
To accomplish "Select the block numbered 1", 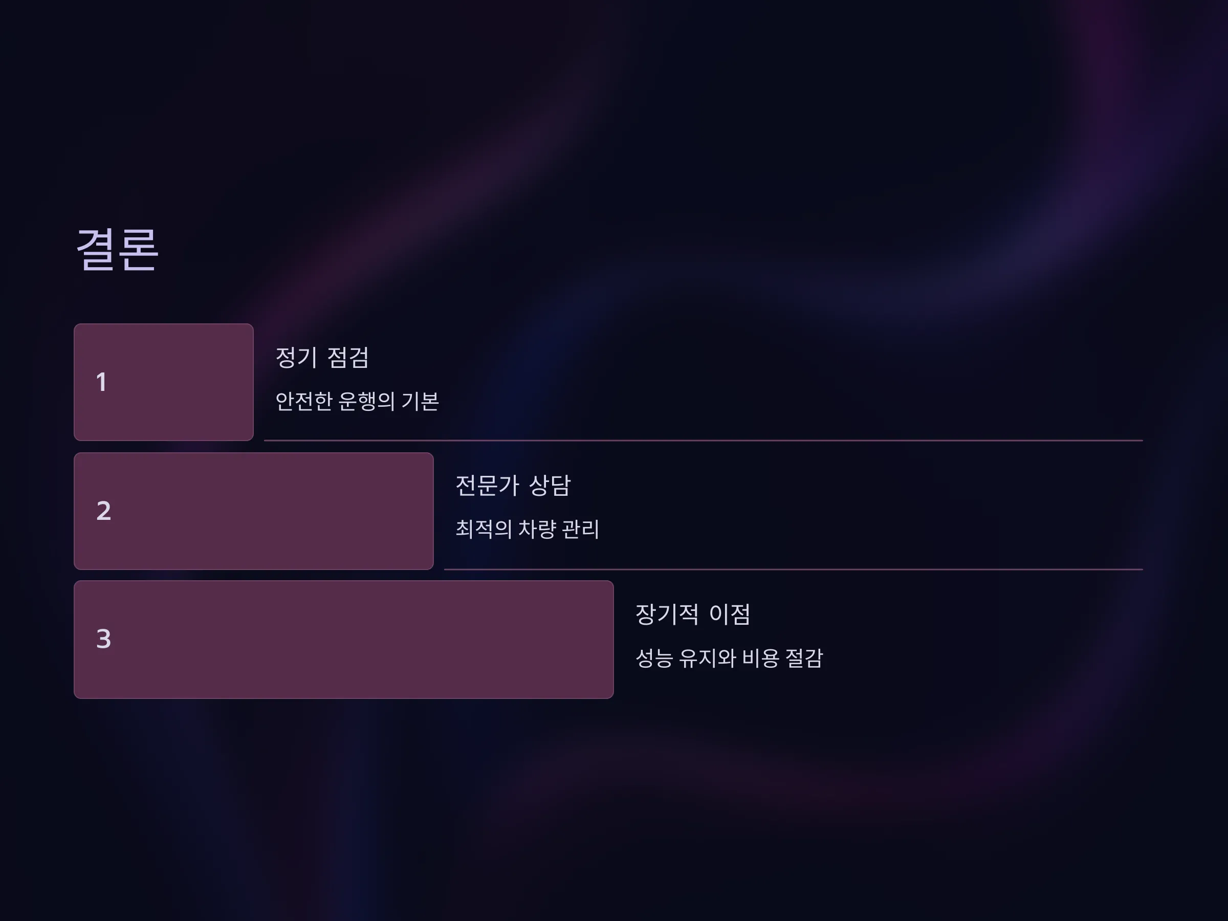I will click(x=164, y=382).
